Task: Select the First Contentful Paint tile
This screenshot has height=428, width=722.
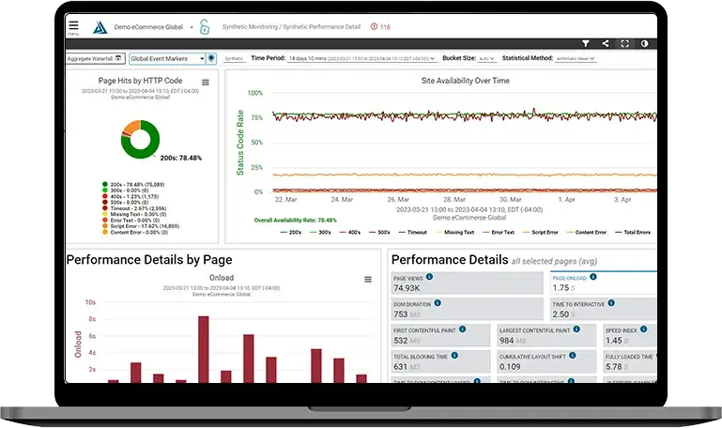Action: 440,335
